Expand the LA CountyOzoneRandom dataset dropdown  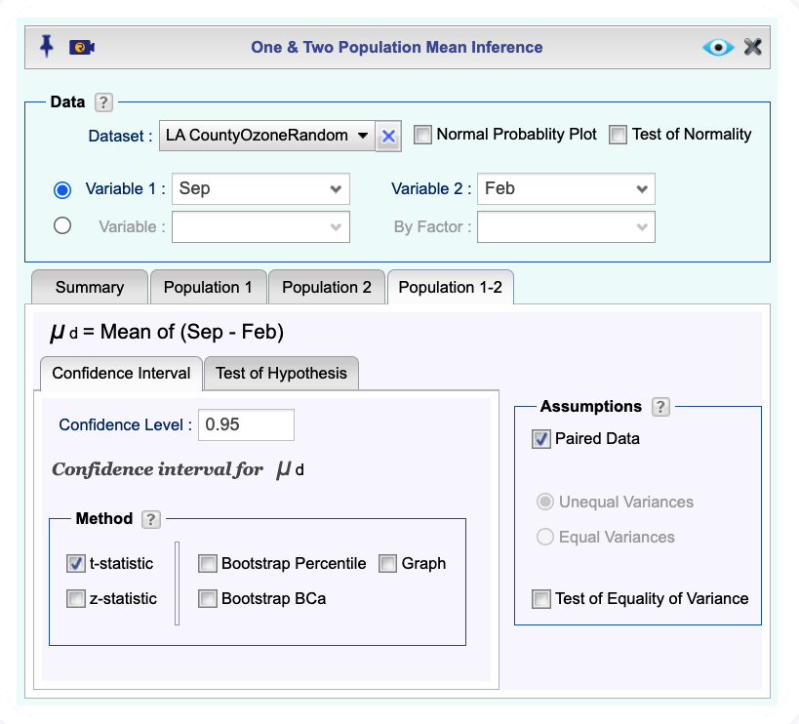coord(267,136)
